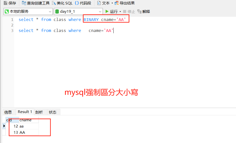The width and height of the screenshot is (236, 143).
Task: Select the cname cell 'aa'
Action: coord(29,126)
